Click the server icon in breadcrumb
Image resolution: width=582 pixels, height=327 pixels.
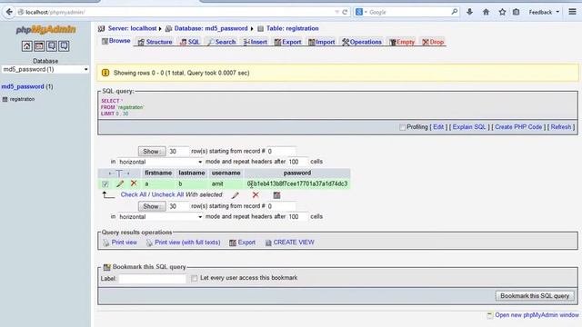[x=101, y=28]
